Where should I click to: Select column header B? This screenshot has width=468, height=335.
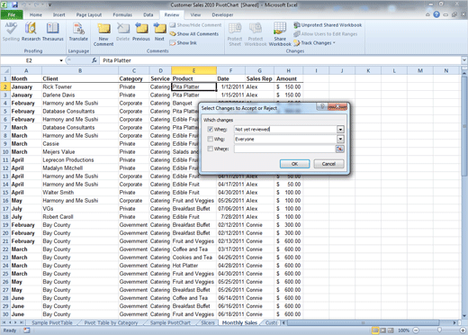pos(80,70)
